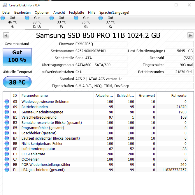The width and height of the screenshot is (195, 195).
Task: Click the CrystalDiskInfo app icon in title bar
Action: pyautogui.click(x=5, y=5)
